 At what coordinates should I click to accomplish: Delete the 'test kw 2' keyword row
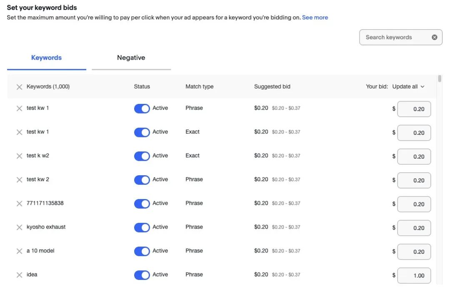coord(19,180)
